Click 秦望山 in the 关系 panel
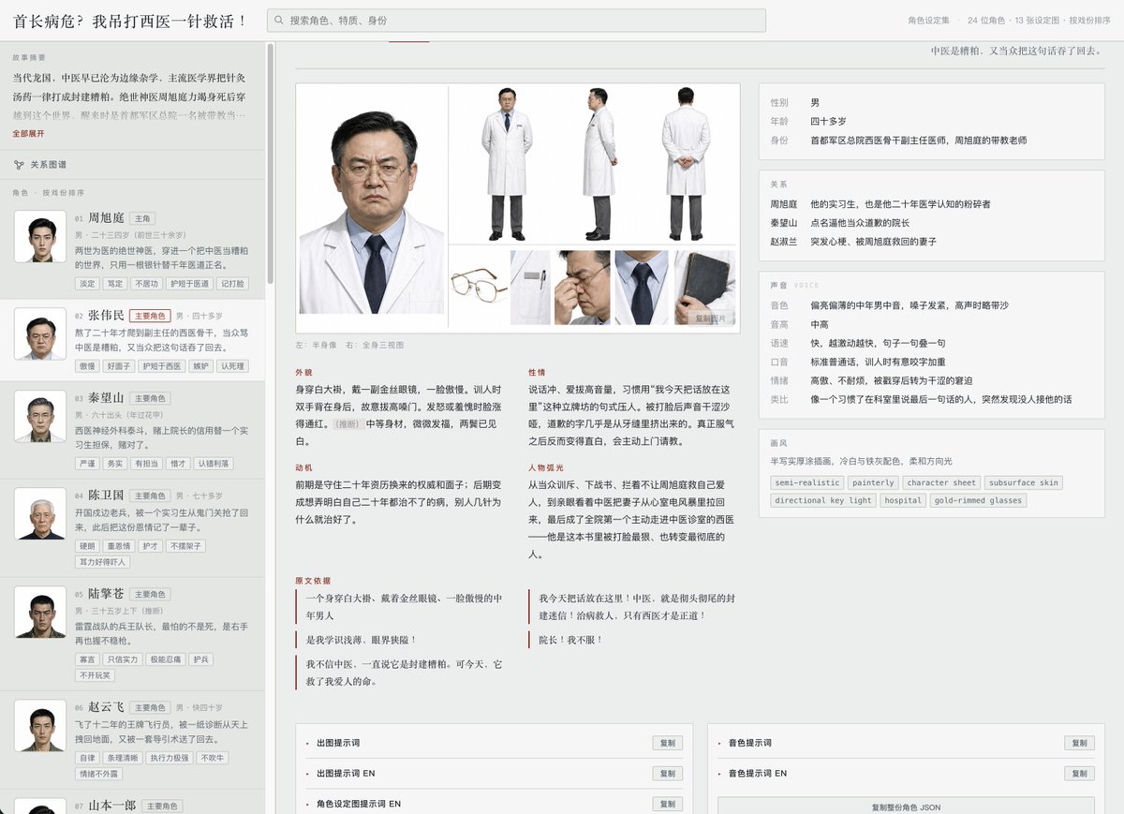This screenshot has height=814, width=1124. point(783,223)
